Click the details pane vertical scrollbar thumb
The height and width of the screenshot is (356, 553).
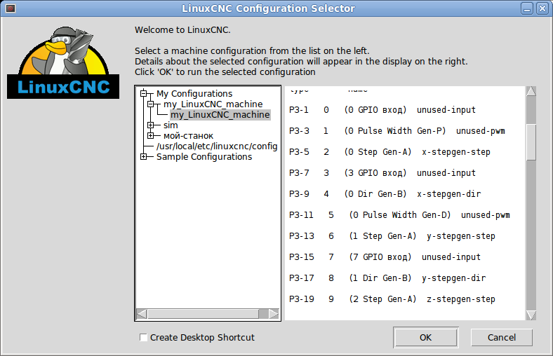531,142
